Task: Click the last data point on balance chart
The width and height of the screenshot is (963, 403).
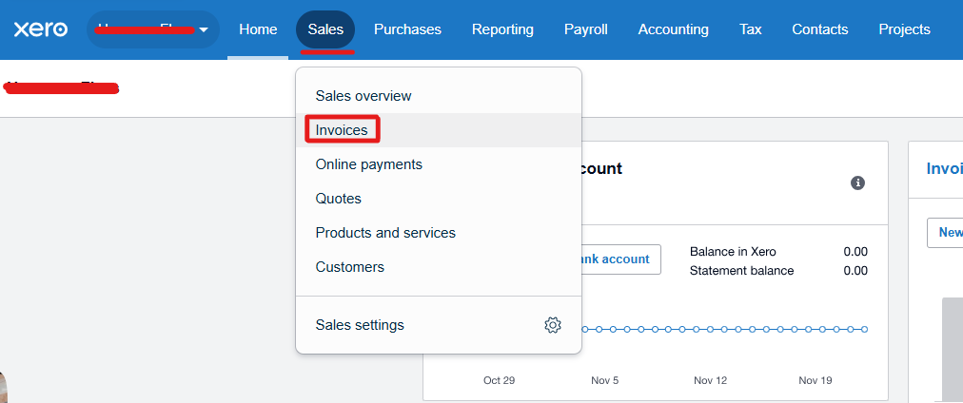Action: point(865,330)
